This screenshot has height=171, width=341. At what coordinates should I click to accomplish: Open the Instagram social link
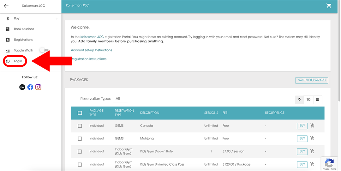point(38,87)
